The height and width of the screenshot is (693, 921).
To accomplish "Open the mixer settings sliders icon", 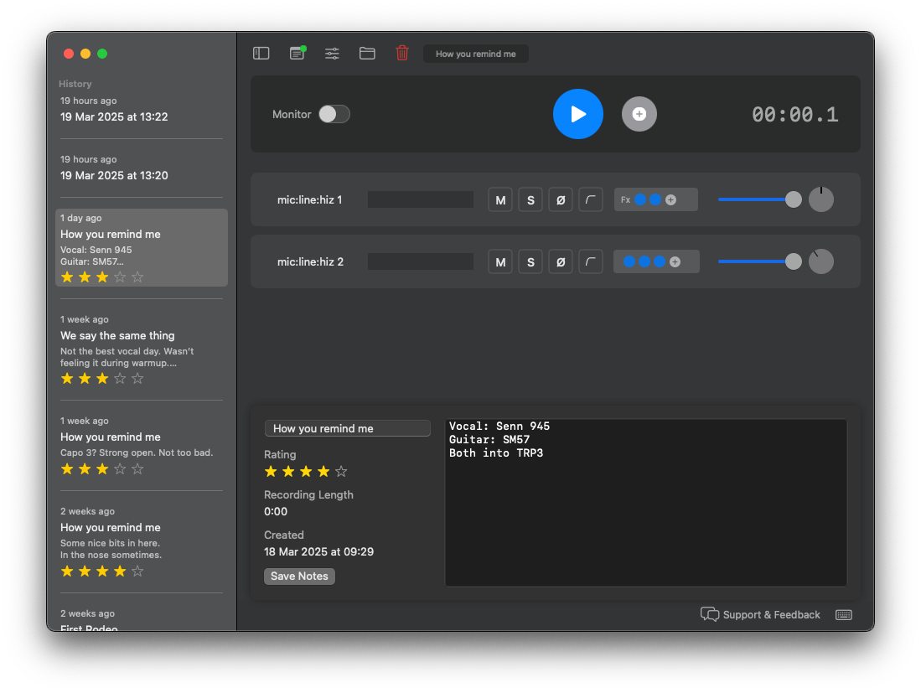I will pyautogui.click(x=332, y=54).
